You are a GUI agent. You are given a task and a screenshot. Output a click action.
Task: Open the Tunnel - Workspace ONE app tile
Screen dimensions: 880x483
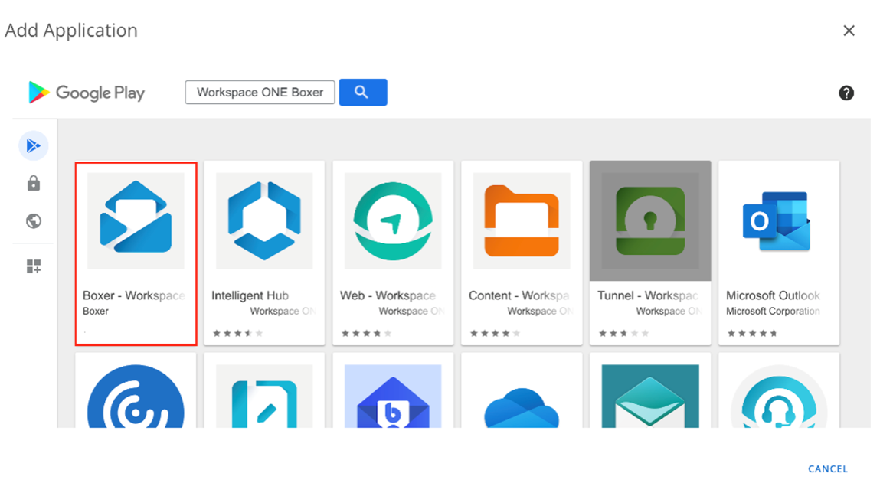click(649, 253)
